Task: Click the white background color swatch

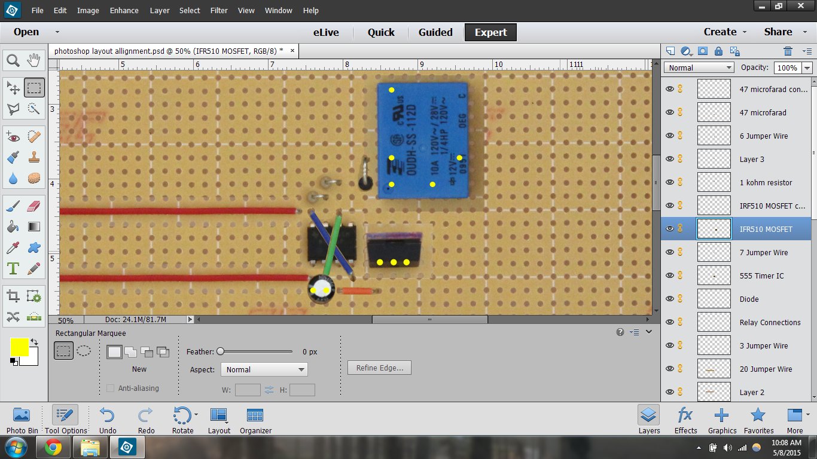Action: pyautogui.click(x=33, y=360)
